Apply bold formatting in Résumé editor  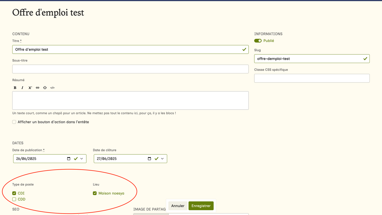(x=15, y=88)
